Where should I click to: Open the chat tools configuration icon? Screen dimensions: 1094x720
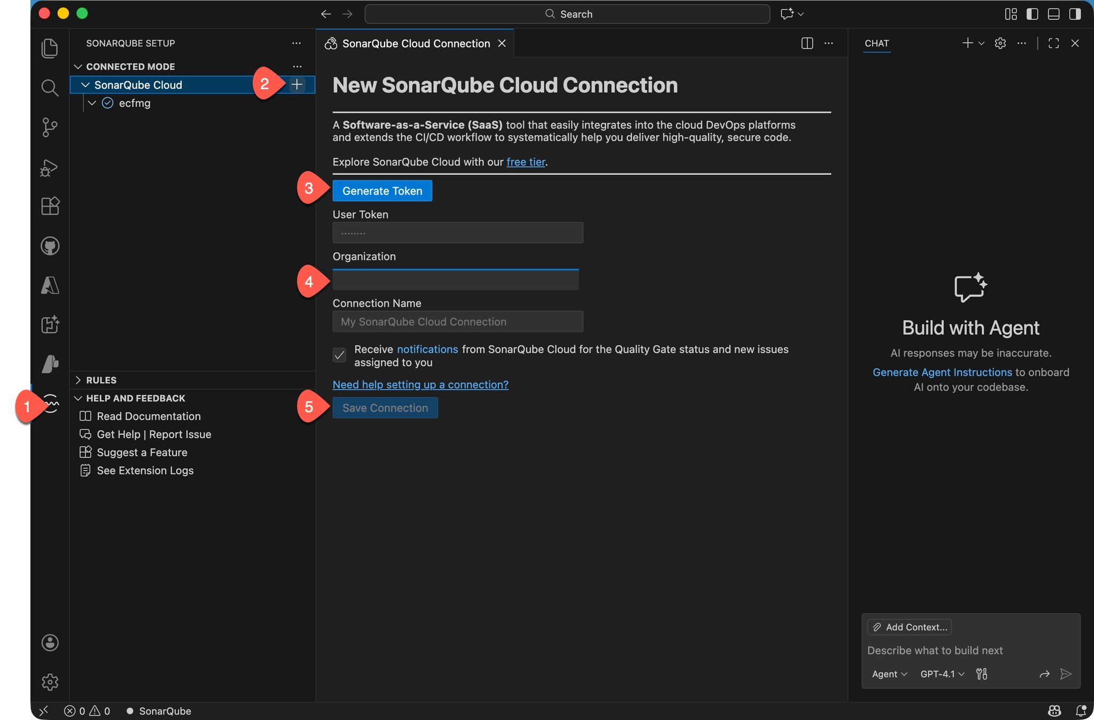click(x=982, y=674)
